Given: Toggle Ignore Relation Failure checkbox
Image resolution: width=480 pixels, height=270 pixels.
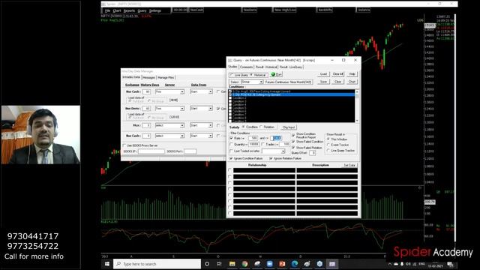Looking at the screenshot, I should click(x=271, y=158).
